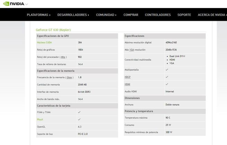Expand the DESARROLLADORES menu
Screen dimensions: 227x145
tap(73, 15)
